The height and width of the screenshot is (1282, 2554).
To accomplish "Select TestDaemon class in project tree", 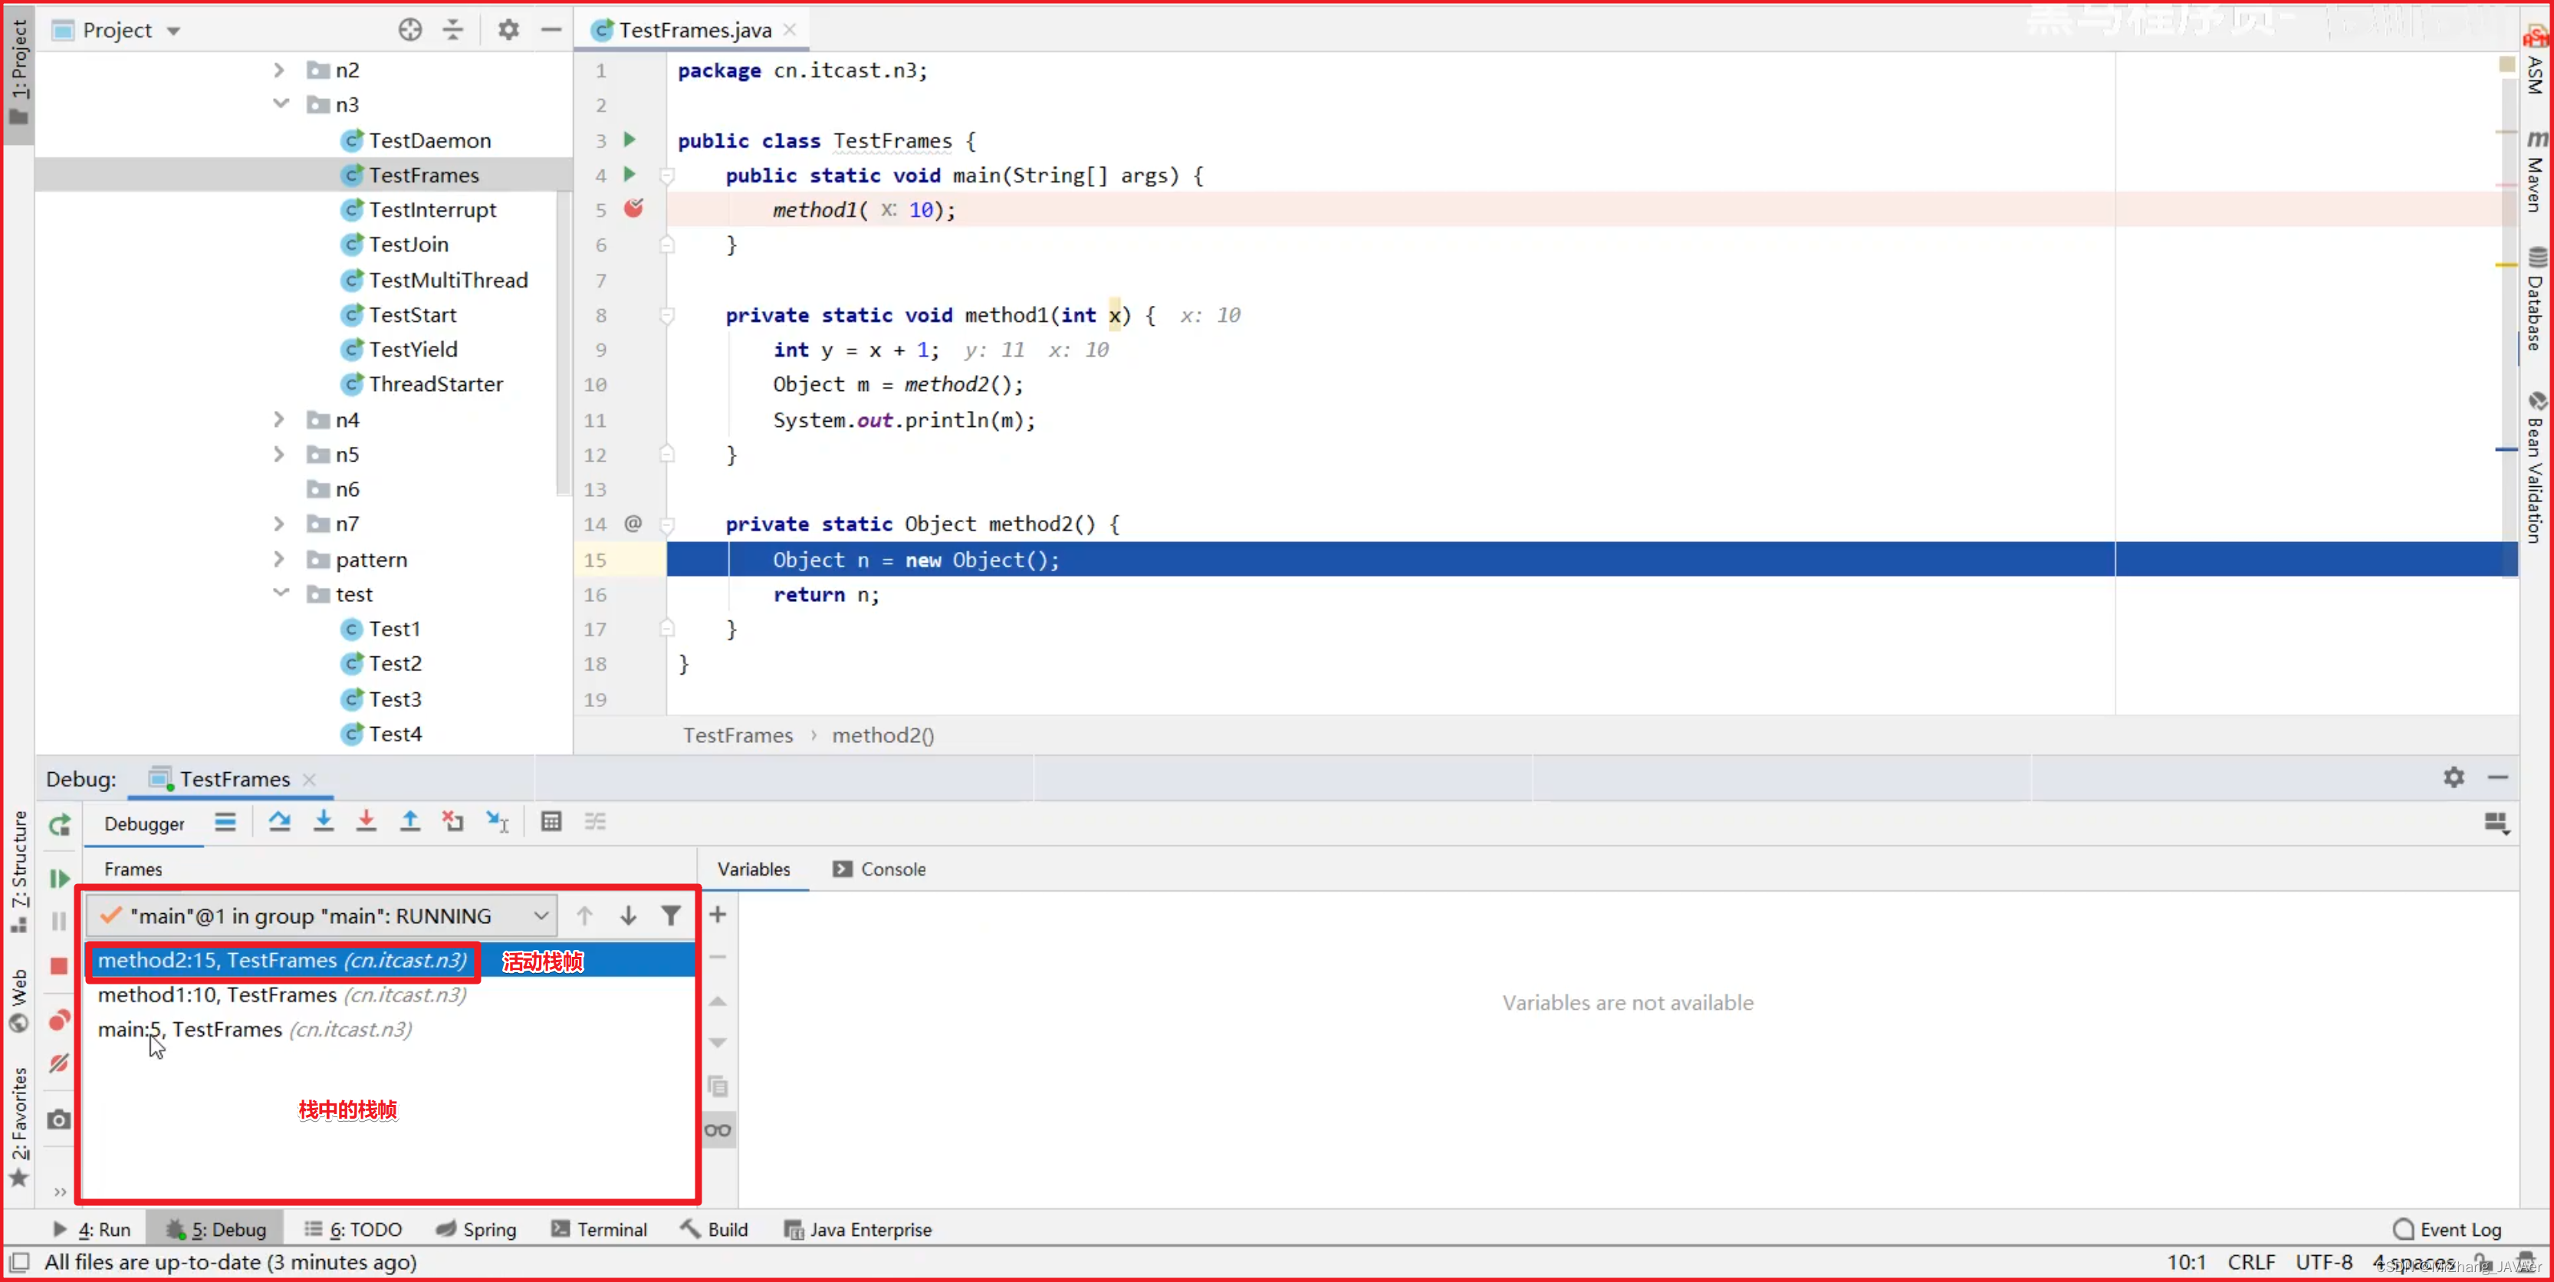I will click(429, 140).
